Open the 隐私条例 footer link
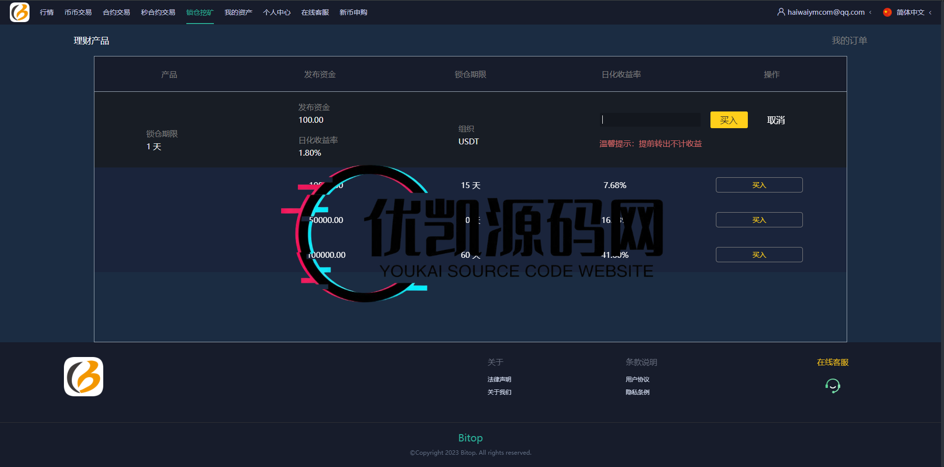 (637, 392)
